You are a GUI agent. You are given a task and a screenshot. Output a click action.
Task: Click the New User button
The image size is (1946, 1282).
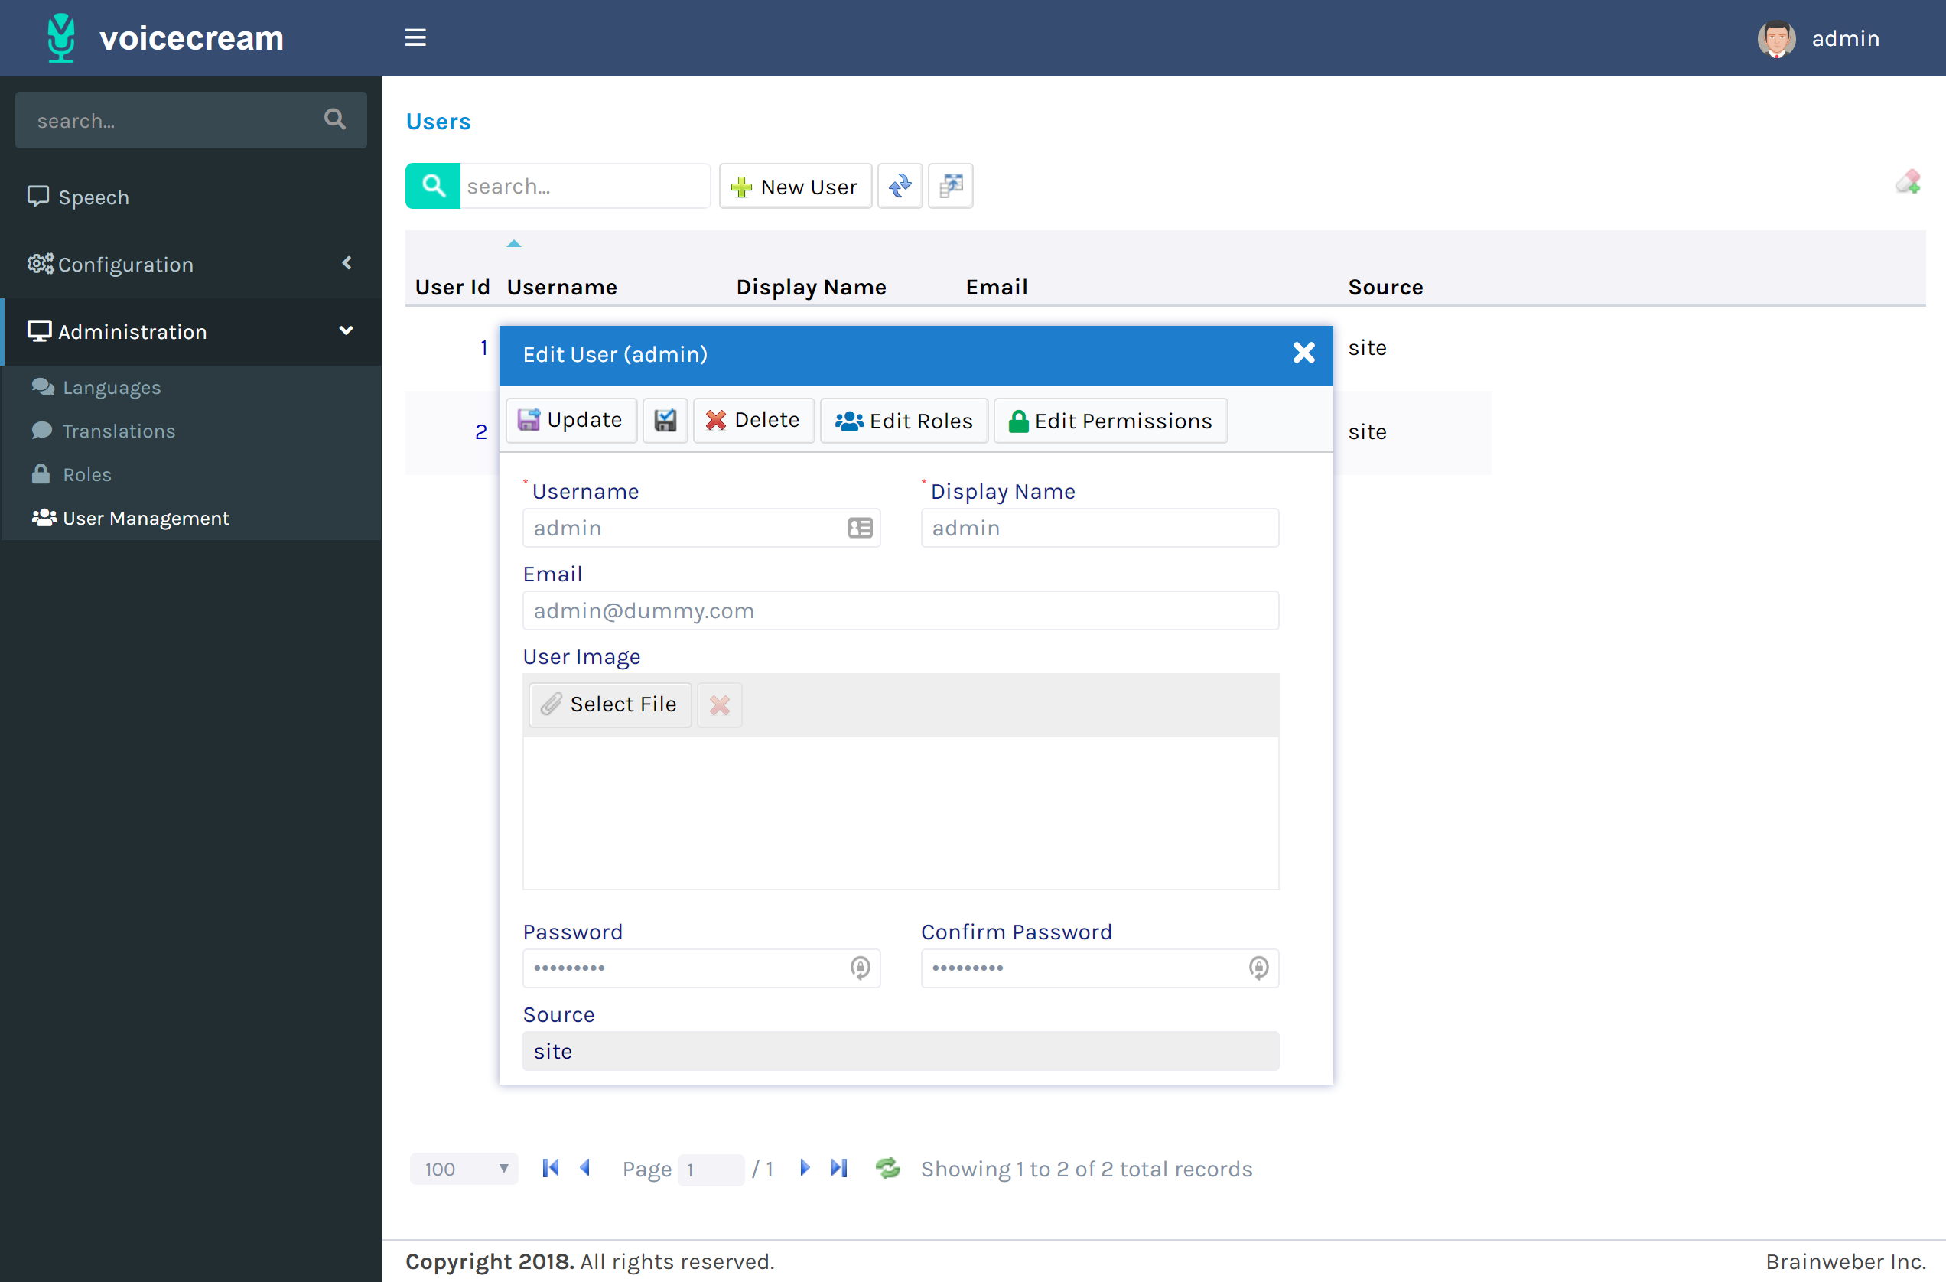[795, 187]
